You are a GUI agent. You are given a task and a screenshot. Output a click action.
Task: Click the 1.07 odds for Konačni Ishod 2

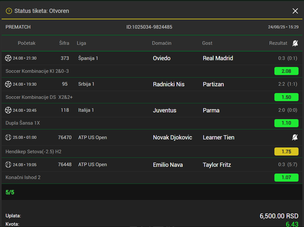(x=286, y=177)
